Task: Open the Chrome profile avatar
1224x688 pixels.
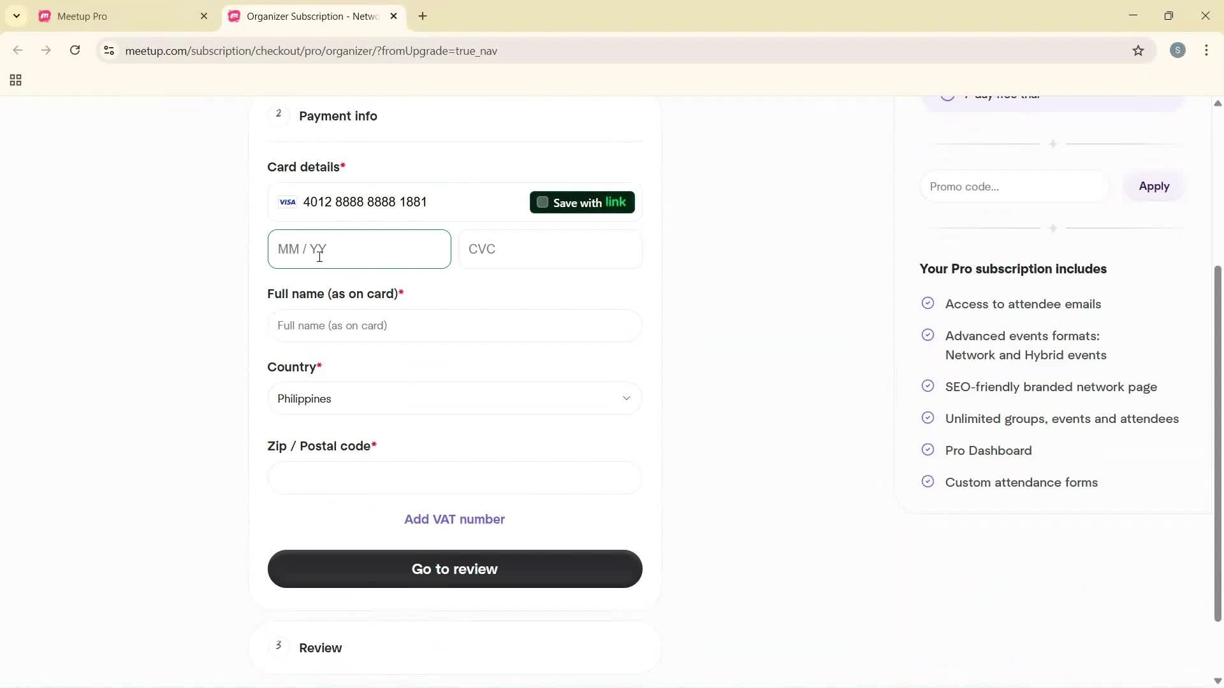Action: pyautogui.click(x=1178, y=50)
